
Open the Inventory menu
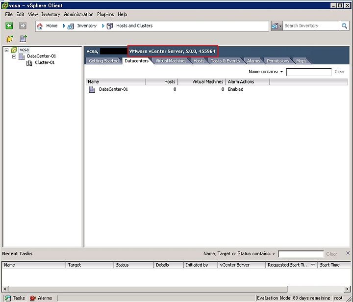[x=50, y=14]
